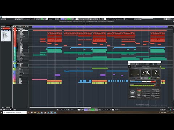The height and width of the screenshot is (130, 174).
Task: Click the Record button in top toolbar
Action: tap(72, 19)
